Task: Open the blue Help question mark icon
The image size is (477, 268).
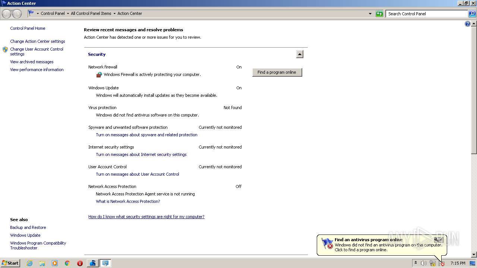Action: pos(468,24)
